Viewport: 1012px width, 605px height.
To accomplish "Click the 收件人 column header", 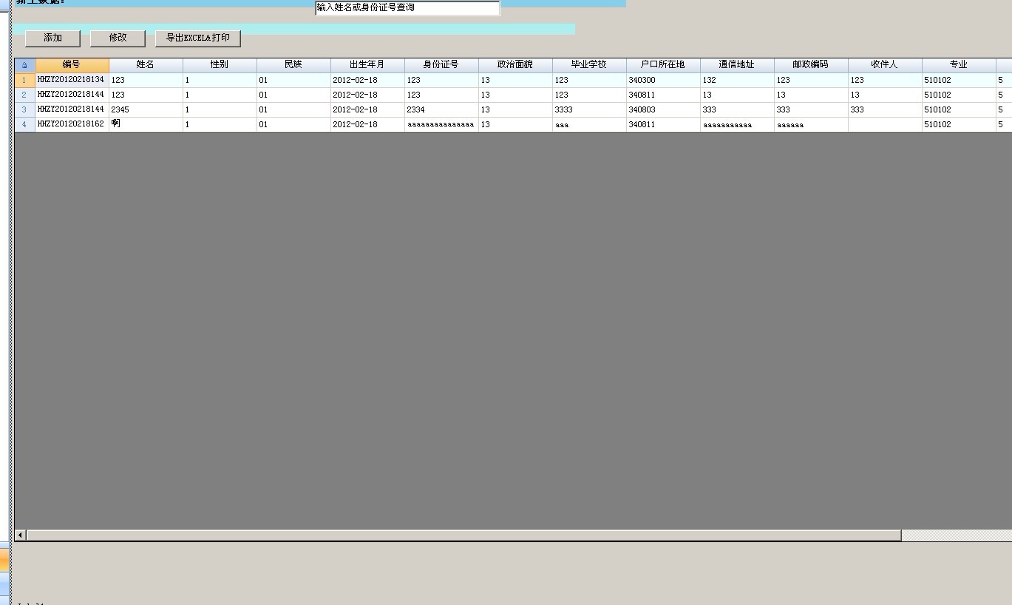I will coord(885,65).
